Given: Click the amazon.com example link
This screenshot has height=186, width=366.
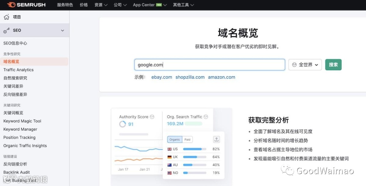Looking at the screenshot, I should (x=222, y=77).
